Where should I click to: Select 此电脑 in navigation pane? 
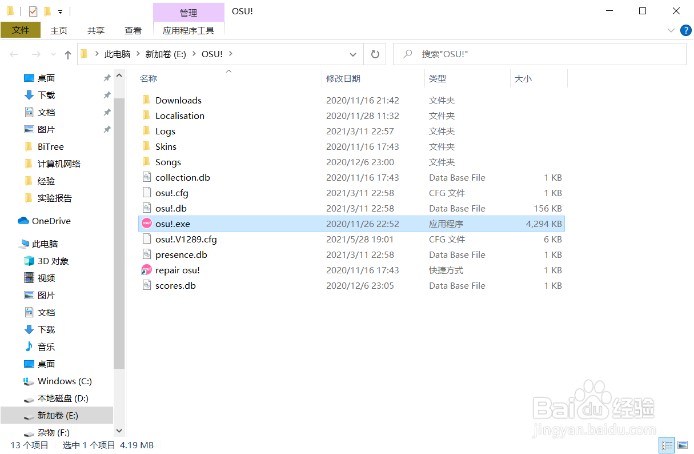coord(38,244)
